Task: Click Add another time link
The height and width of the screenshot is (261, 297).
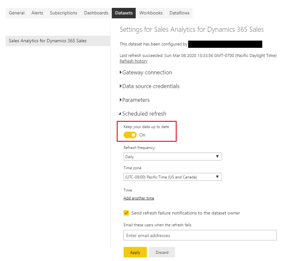Action: (139, 198)
